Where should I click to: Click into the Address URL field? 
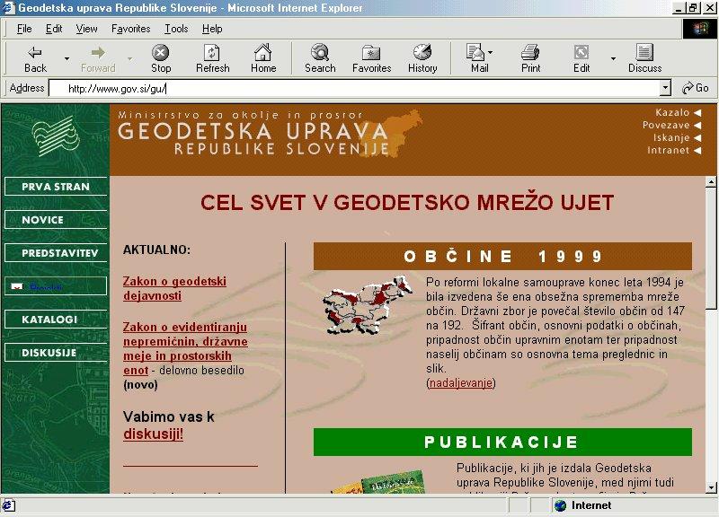pyautogui.click(x=354, y=88)
